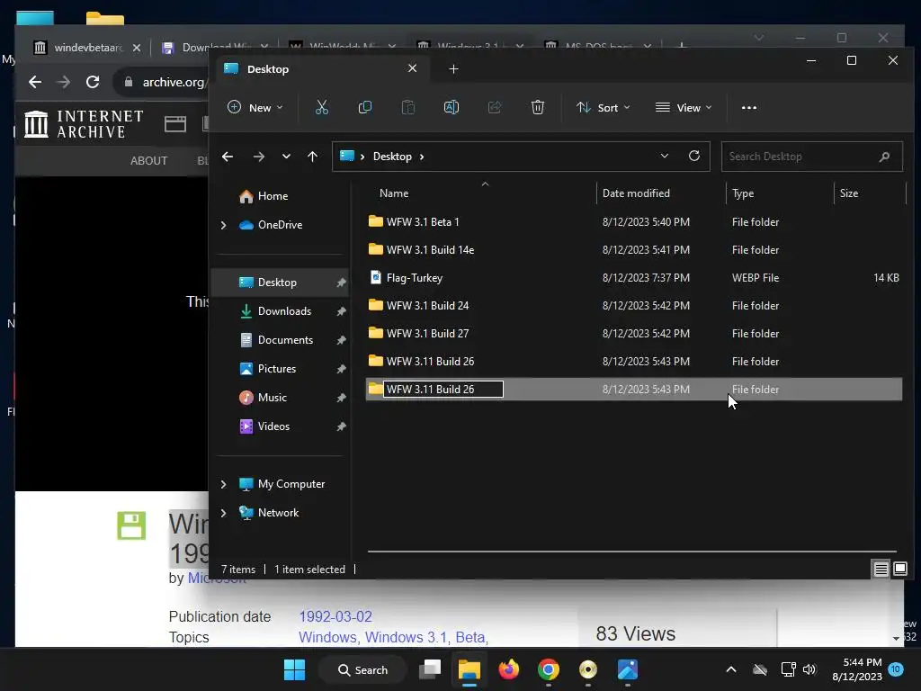Click the folder rename text box
Image resolution: width=921 pixels, height=691 pixels.
pos(443,390)
